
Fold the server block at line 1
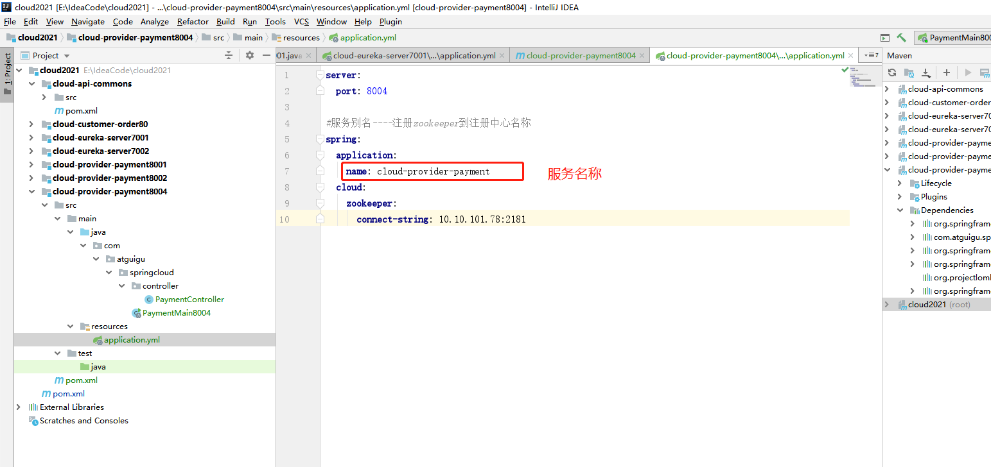[320, 75]
